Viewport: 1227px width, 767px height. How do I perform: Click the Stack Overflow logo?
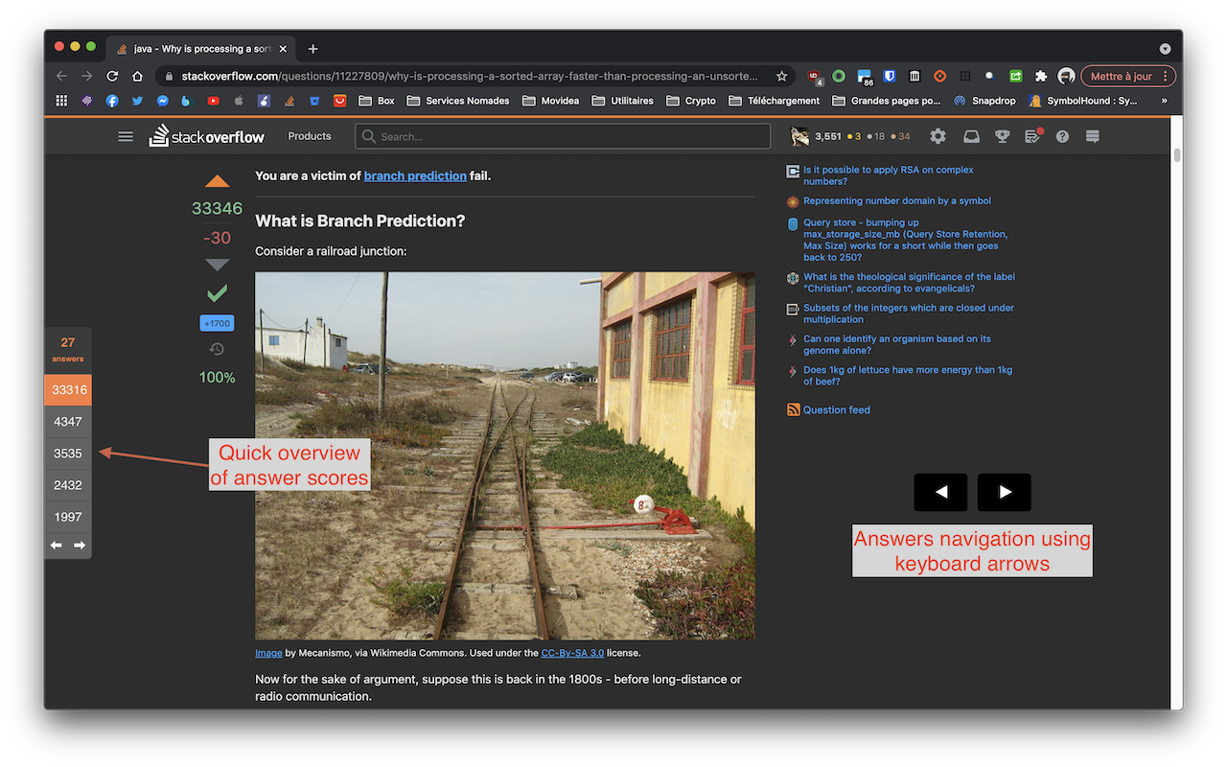207,136
